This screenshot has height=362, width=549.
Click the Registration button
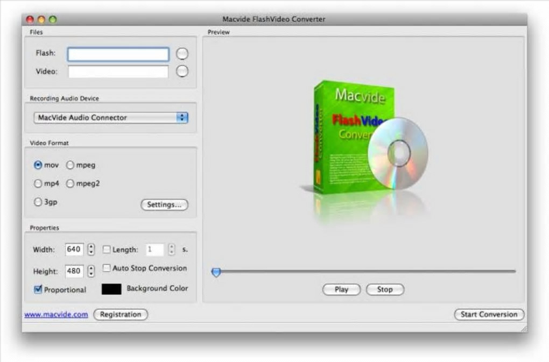coord(121,315)
